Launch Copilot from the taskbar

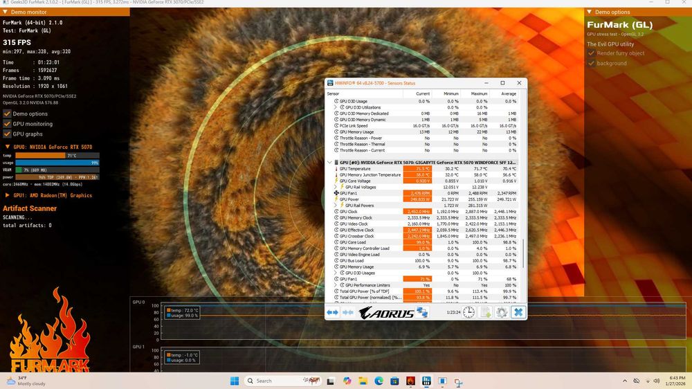click(x=347, y=381)
